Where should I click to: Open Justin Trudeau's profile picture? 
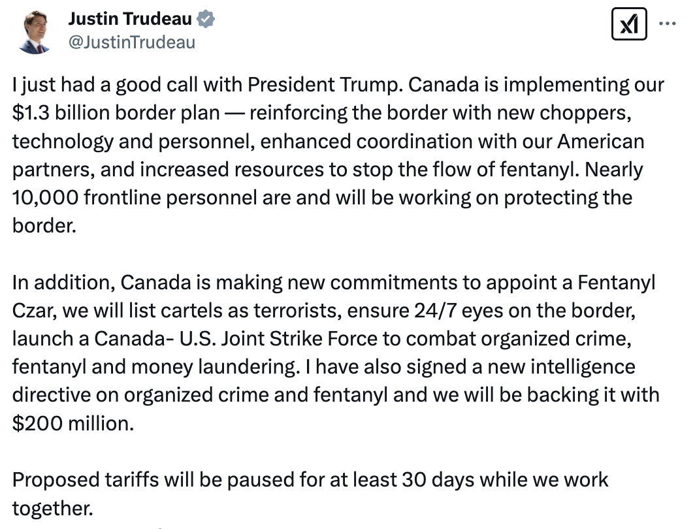(35, 33)
